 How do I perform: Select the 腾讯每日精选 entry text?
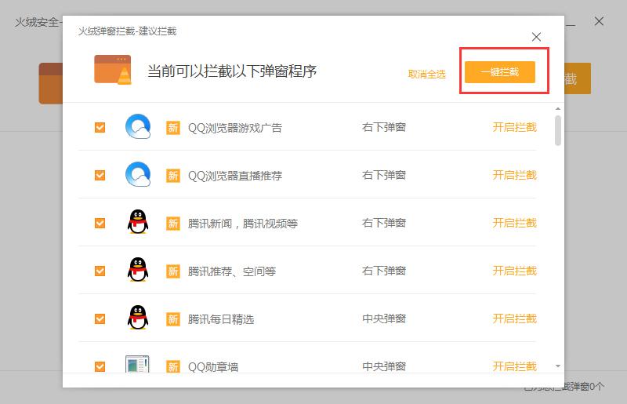pos(221,319)
